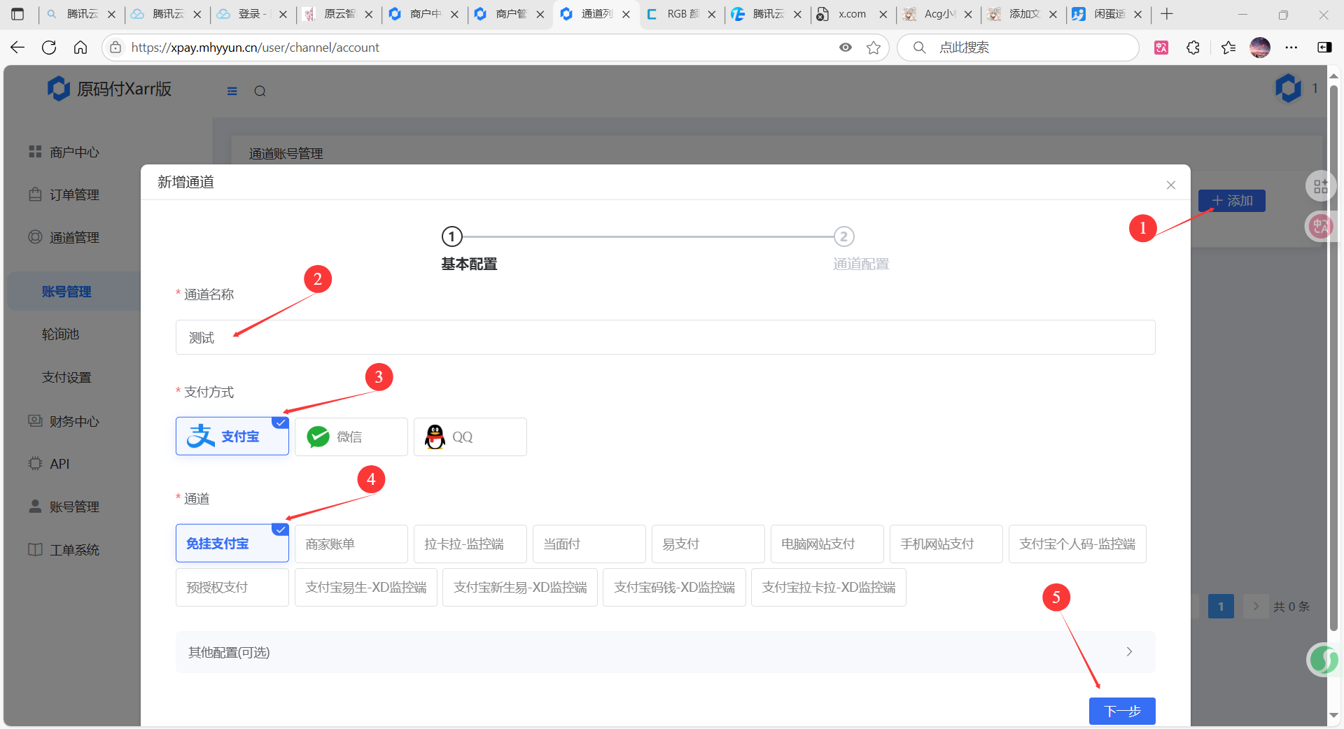The image size is (1344, 729).
Task: Click the search magnifier in the top bar
Action: point(260,91)
